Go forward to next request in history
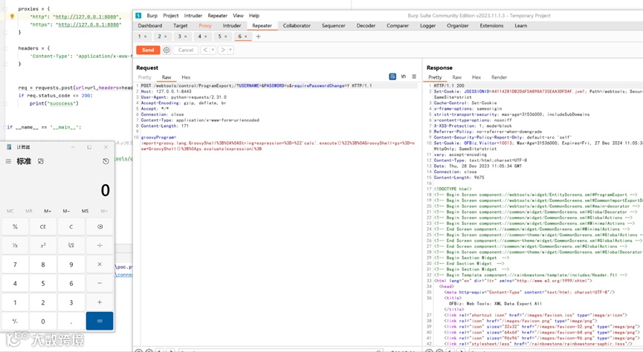Image resolution: width=643 pixels, height=352 pixels. [223, 50]
